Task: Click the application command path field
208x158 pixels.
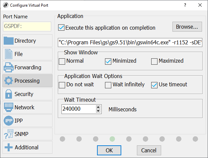Action: (130, 43)
